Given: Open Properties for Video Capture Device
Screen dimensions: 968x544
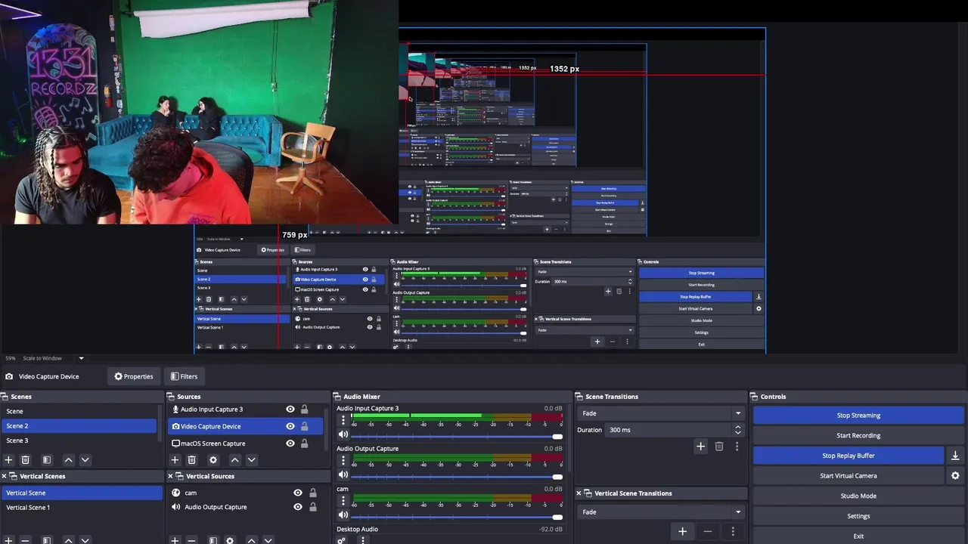Looking at the screenshot, I should click(x=134, y=376).
